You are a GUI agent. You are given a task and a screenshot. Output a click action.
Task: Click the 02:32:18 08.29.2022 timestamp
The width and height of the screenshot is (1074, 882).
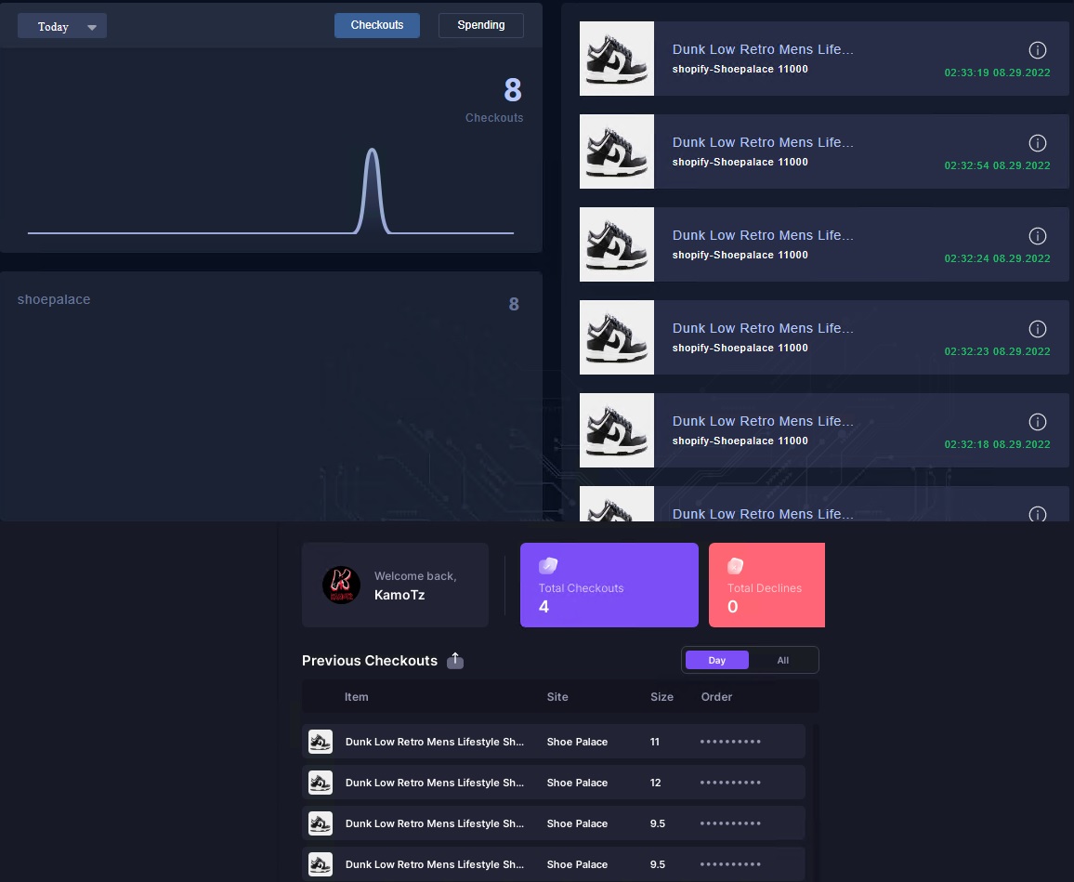point(997,444)
